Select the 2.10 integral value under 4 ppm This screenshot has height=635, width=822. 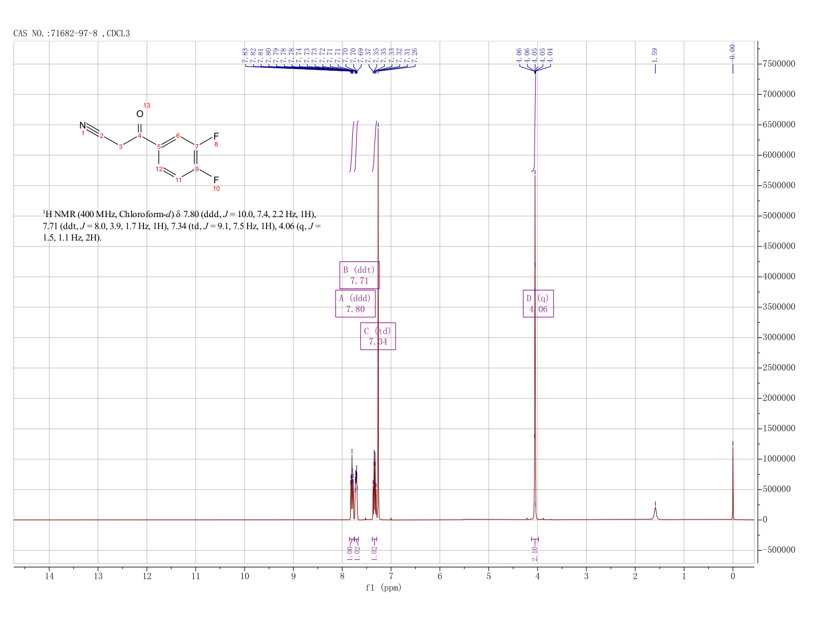[535, 553]
